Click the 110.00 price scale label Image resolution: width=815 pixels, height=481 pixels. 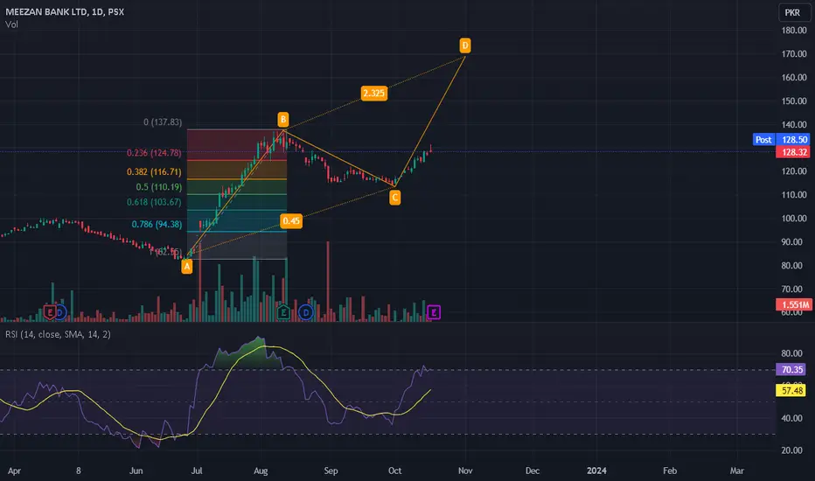pyautogui.click(x=794, y=195)
